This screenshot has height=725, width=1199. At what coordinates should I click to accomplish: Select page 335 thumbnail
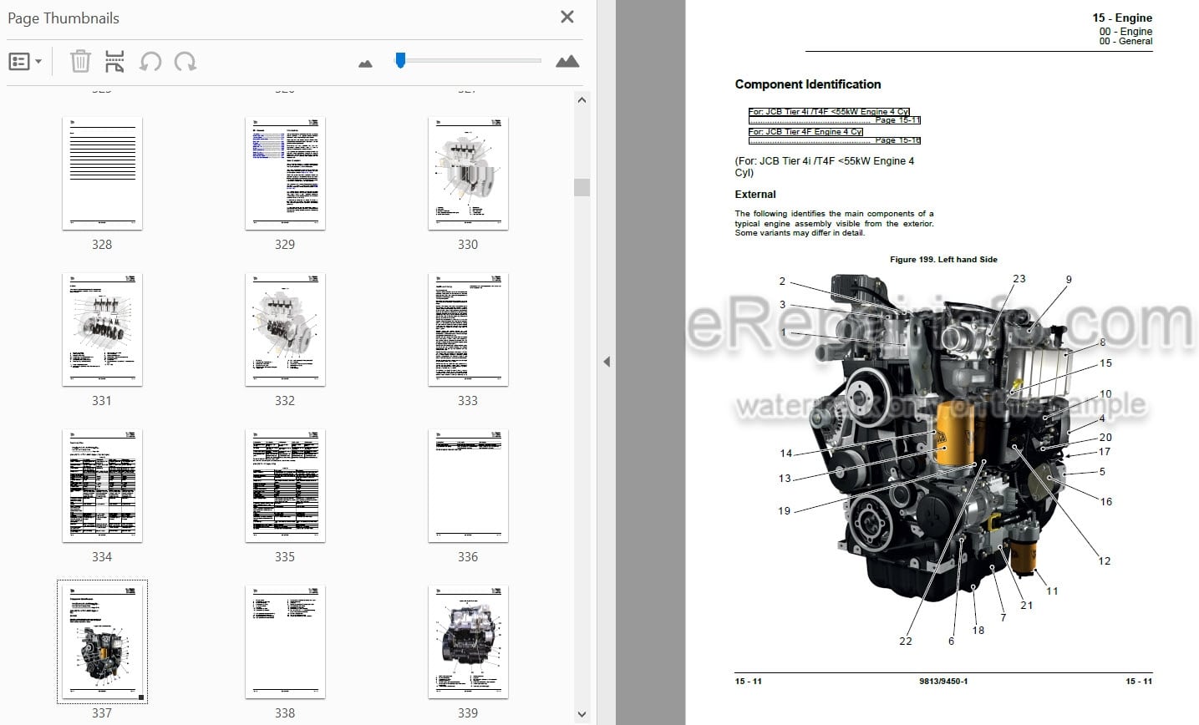point(285,485)
